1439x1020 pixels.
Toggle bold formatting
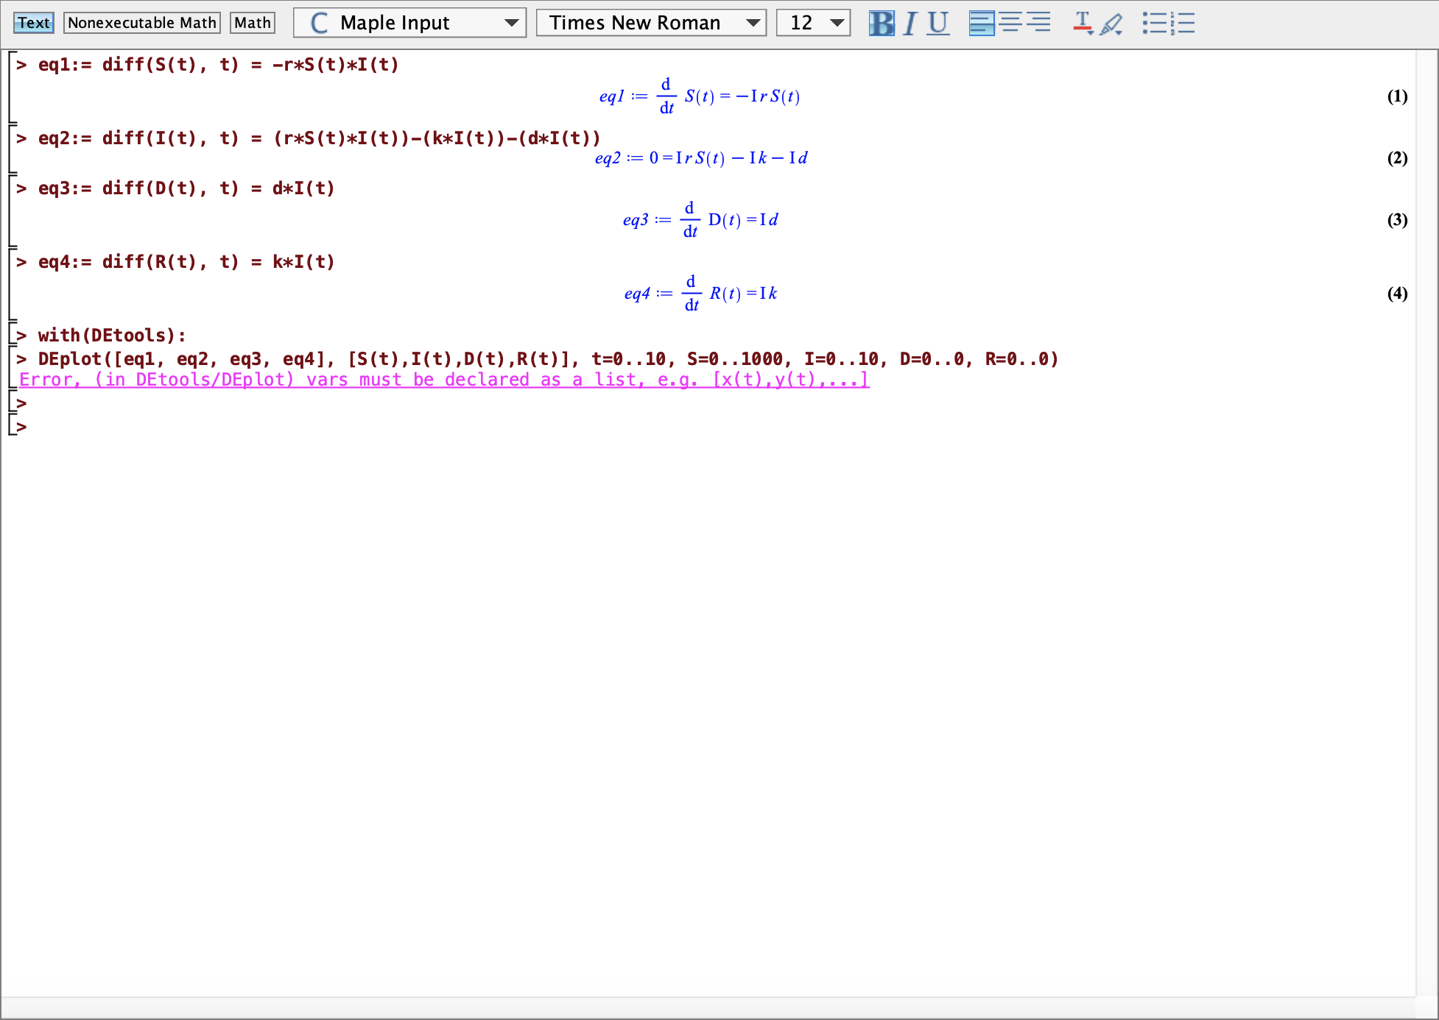[881, 23]
